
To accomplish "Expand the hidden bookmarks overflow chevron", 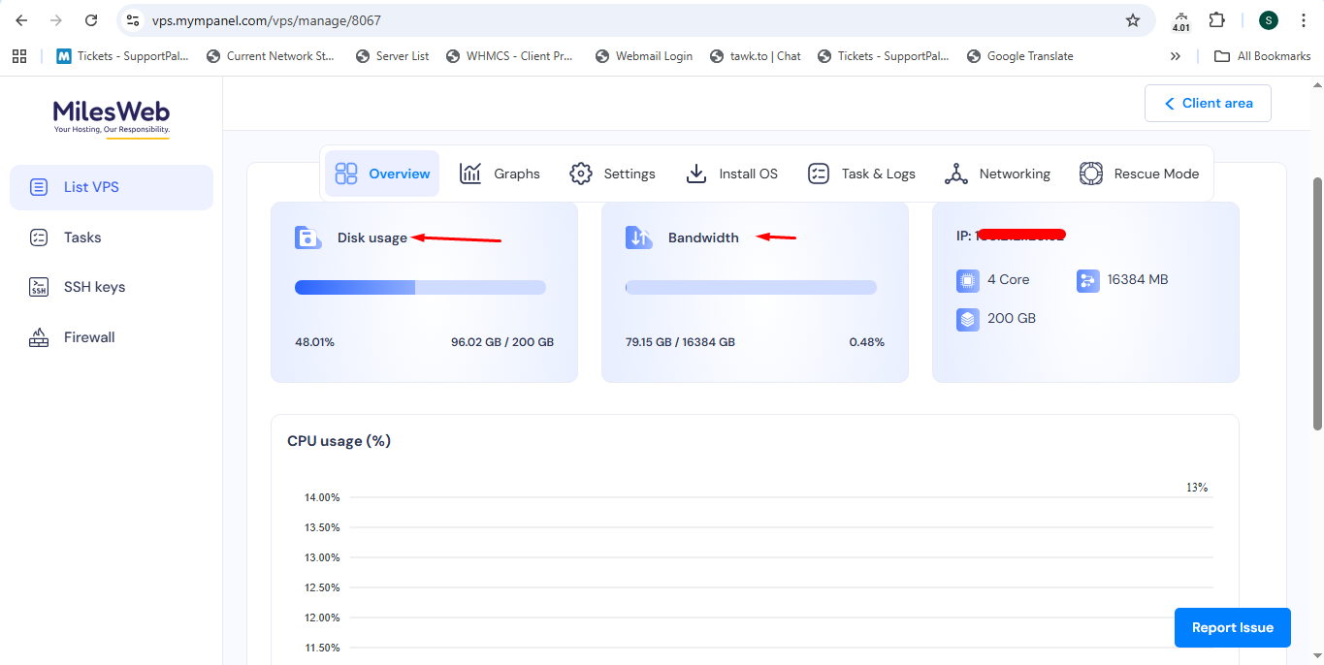I will pyautogui.click(x=1176, y=56).
